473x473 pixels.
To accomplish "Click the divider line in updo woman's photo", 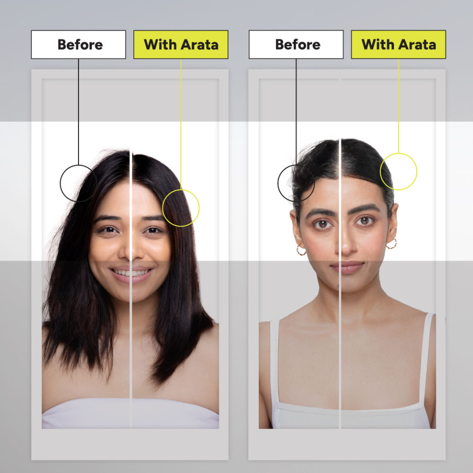I will tap(340, 331).
